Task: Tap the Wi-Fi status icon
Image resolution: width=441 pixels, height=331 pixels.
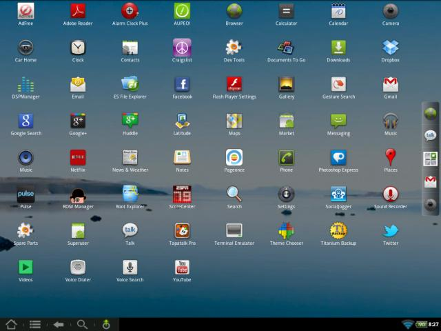Action: [x=407, y=324]
